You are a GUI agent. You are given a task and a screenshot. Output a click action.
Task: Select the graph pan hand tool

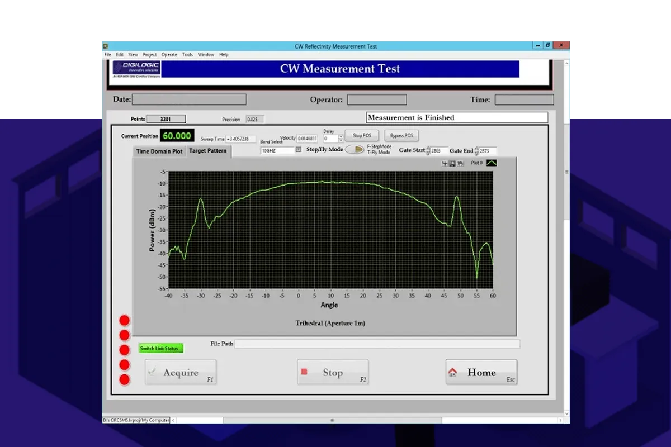tap(460, 164)
